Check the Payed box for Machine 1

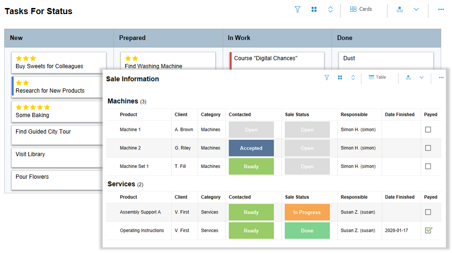click(428, 130)
